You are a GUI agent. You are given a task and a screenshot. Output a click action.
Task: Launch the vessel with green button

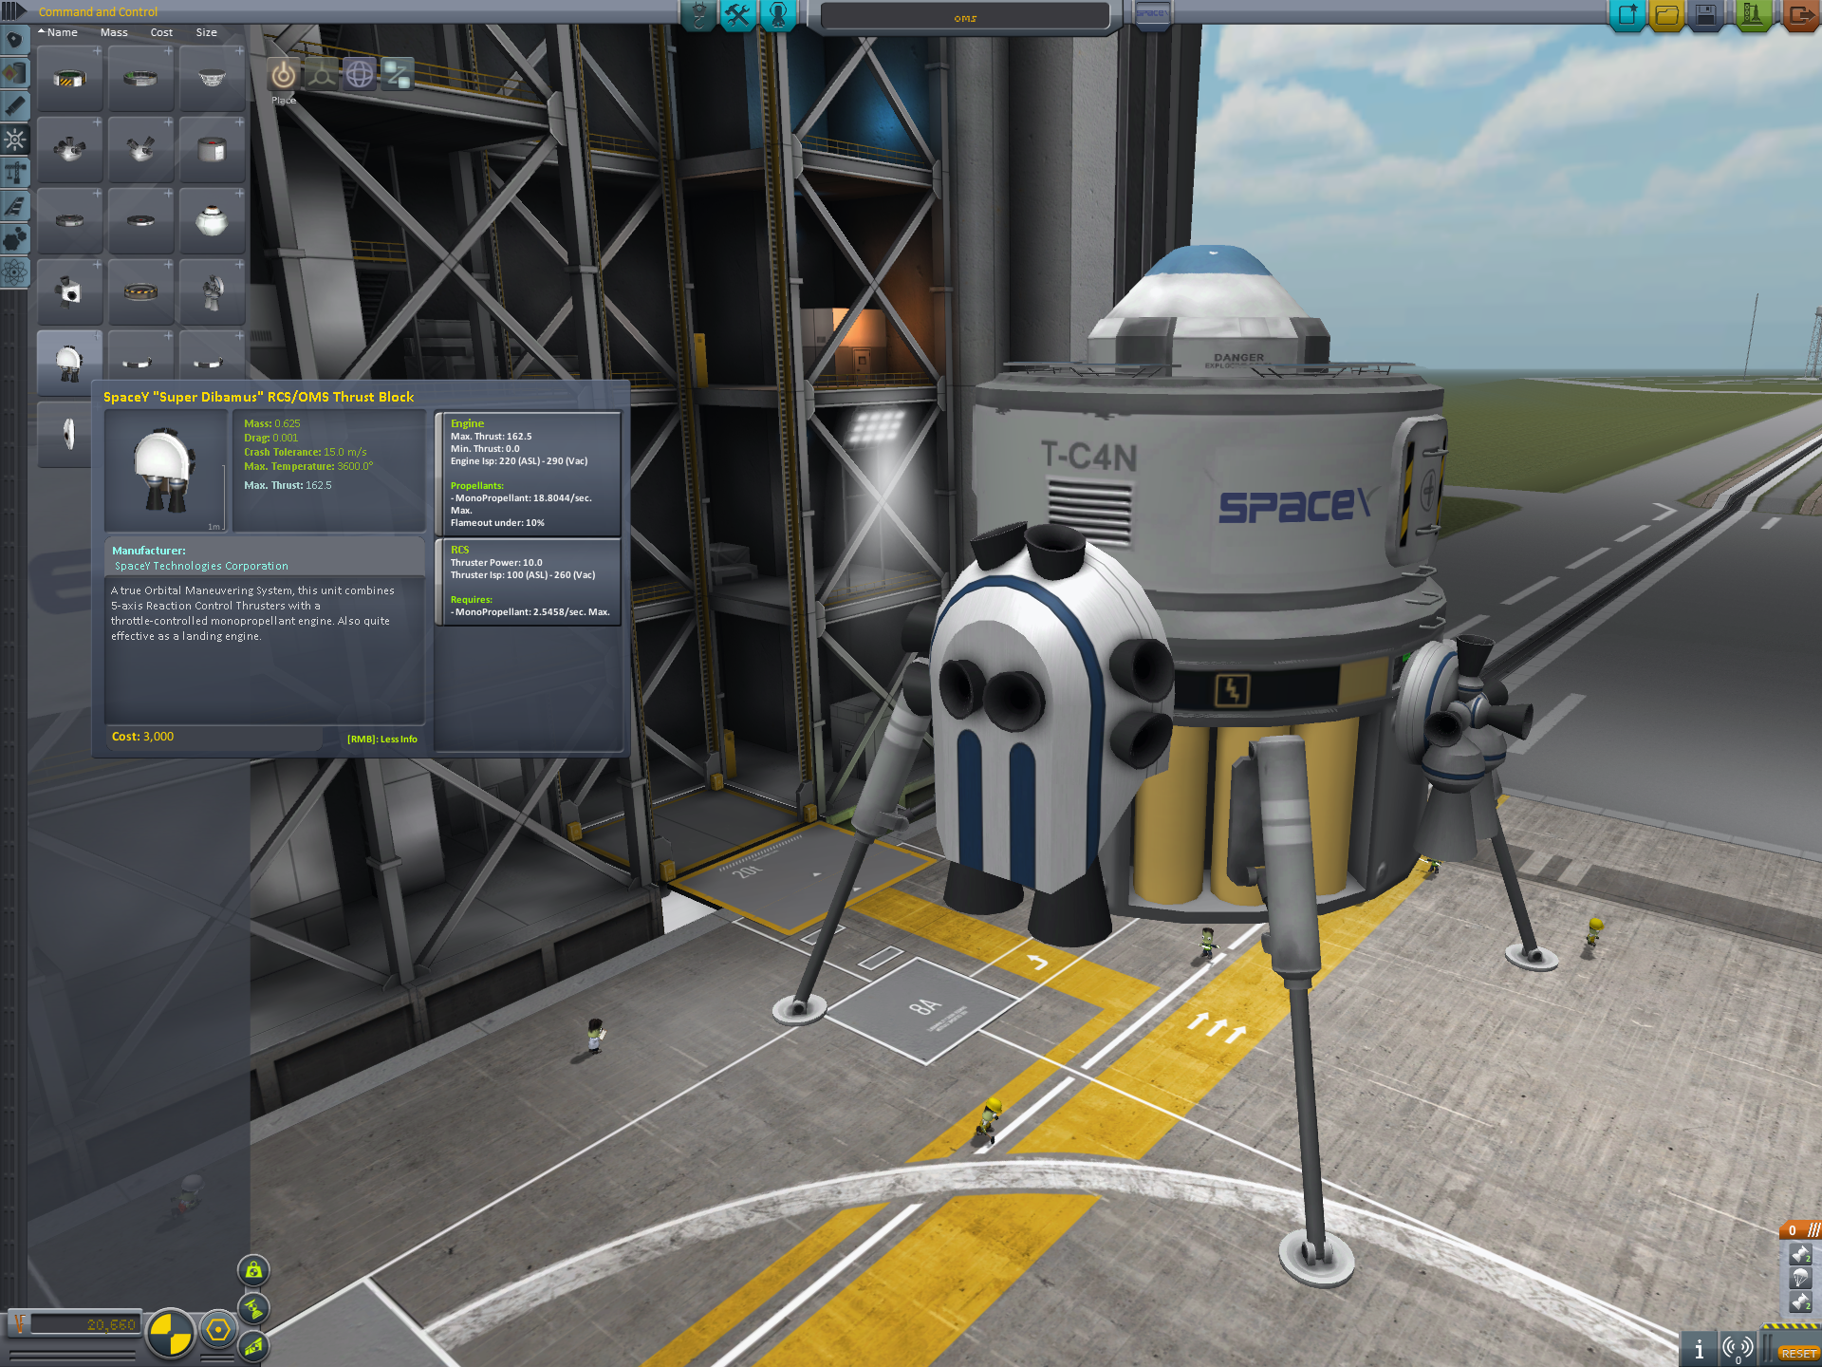pos(1752,15)
